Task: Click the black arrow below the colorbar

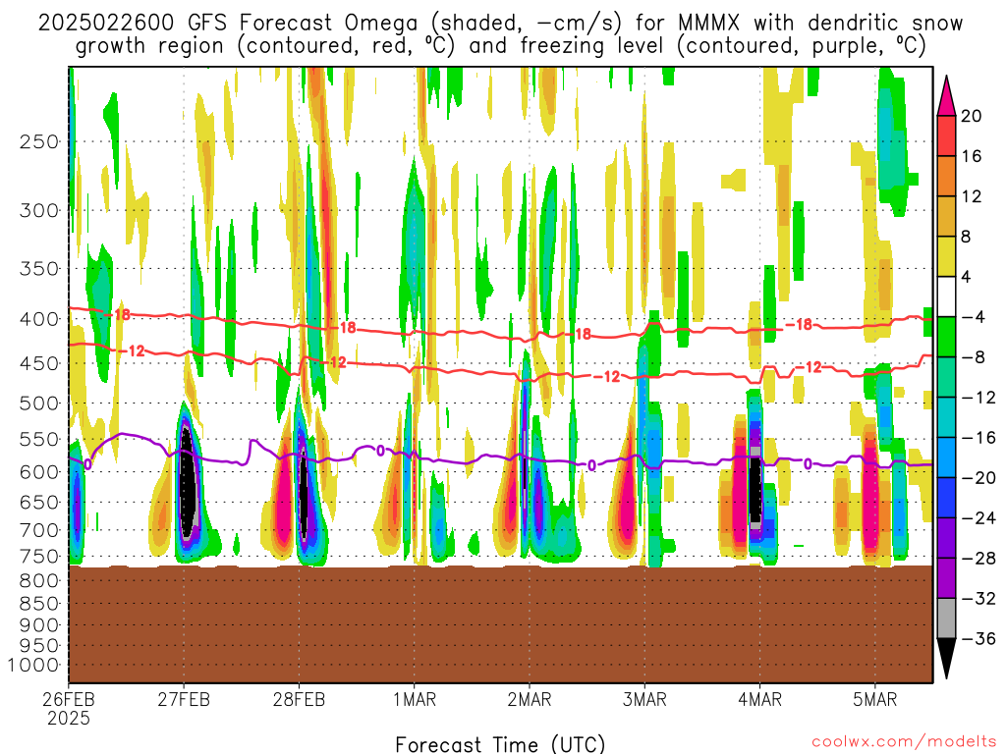Action: pos(946,659)
